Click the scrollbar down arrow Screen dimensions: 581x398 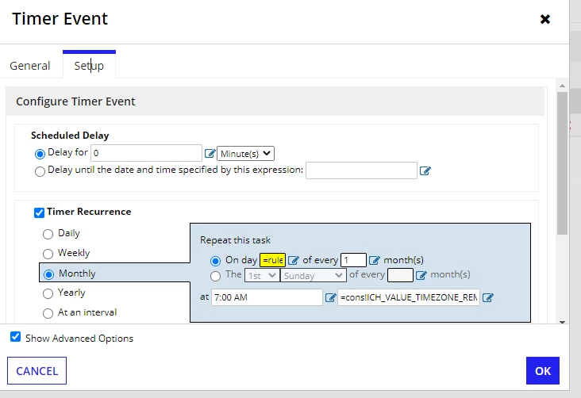pos(562,322)
